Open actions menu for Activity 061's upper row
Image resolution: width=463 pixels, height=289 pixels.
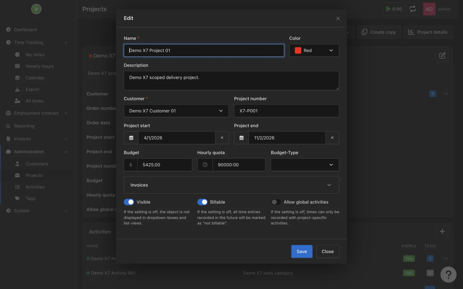[446, 258]
